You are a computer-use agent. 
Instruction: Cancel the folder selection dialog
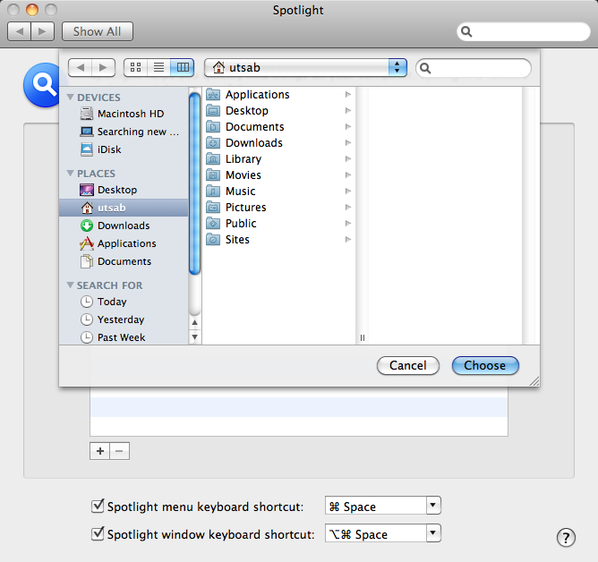click(407, 366)
